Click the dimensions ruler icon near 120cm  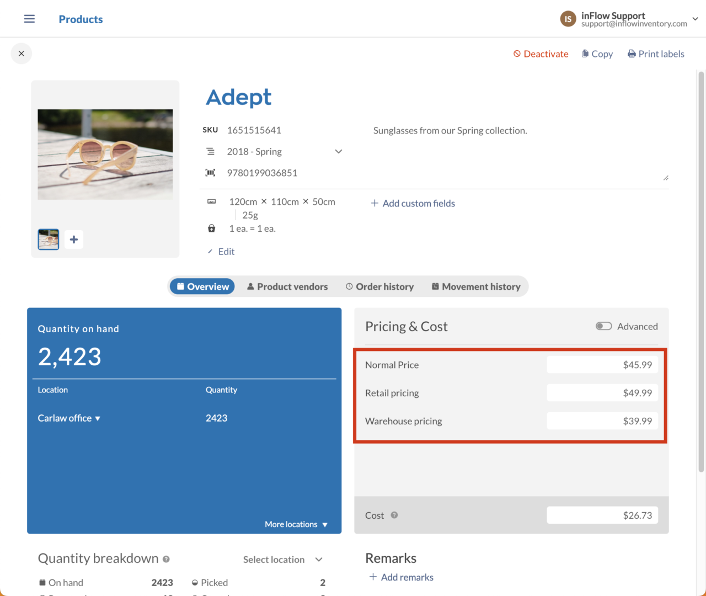(x=212, y=201)
